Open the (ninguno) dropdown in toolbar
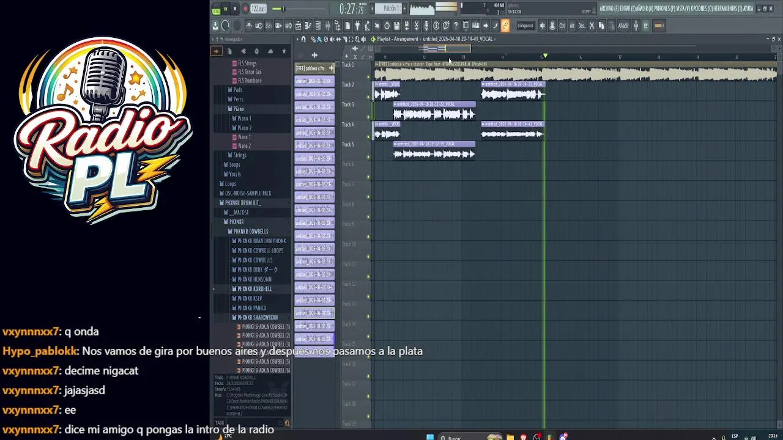The image size is (783, 440). 525,26
